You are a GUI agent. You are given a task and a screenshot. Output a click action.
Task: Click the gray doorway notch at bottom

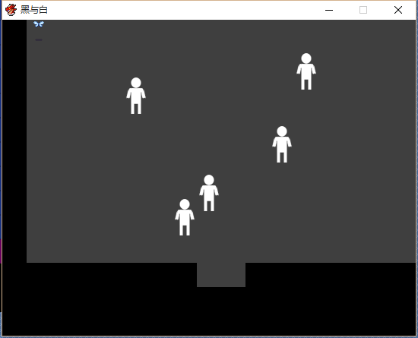coord(221,275)
